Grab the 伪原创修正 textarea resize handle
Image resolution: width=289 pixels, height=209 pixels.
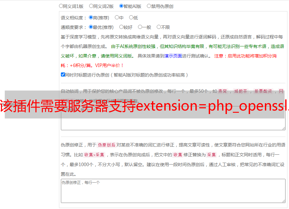(284, 201)
